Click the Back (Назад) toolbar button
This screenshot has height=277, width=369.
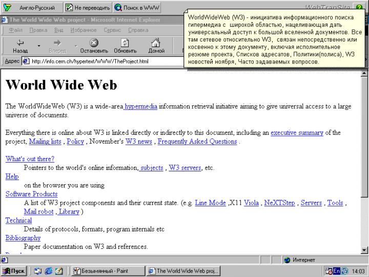pos(20,46)
